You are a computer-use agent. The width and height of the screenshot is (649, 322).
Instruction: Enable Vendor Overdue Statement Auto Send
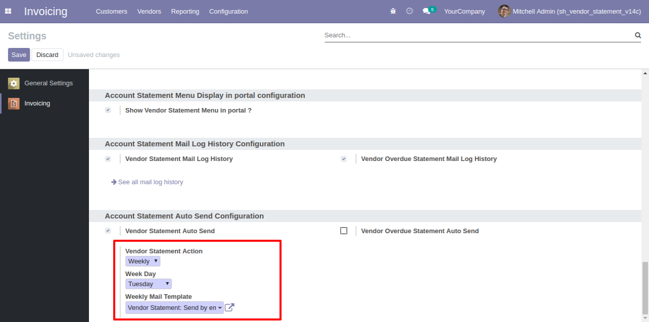[344, 231]
